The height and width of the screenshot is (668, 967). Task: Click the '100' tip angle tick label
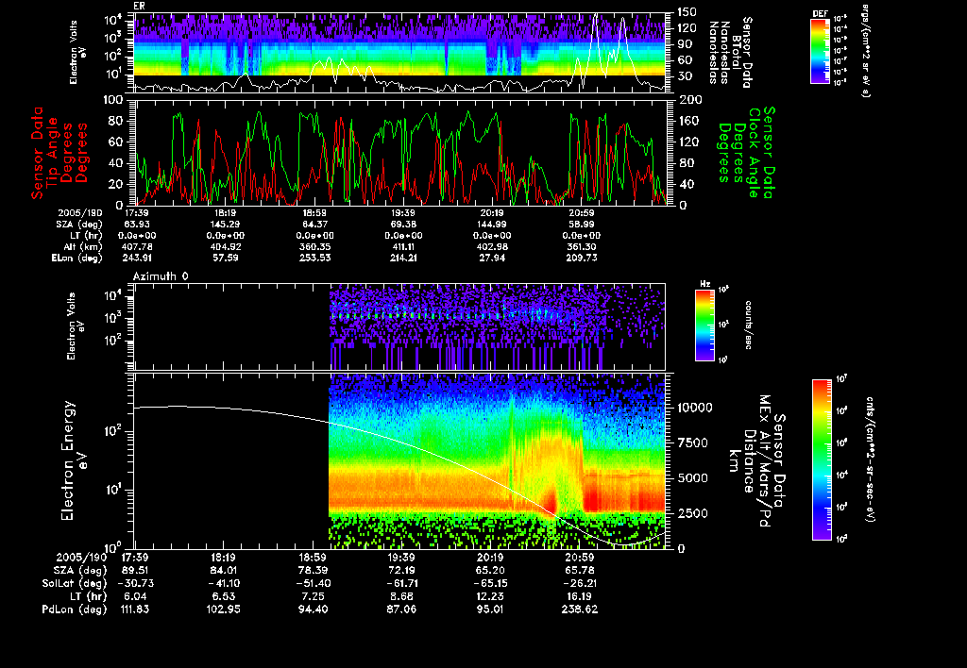coord(113,100)
